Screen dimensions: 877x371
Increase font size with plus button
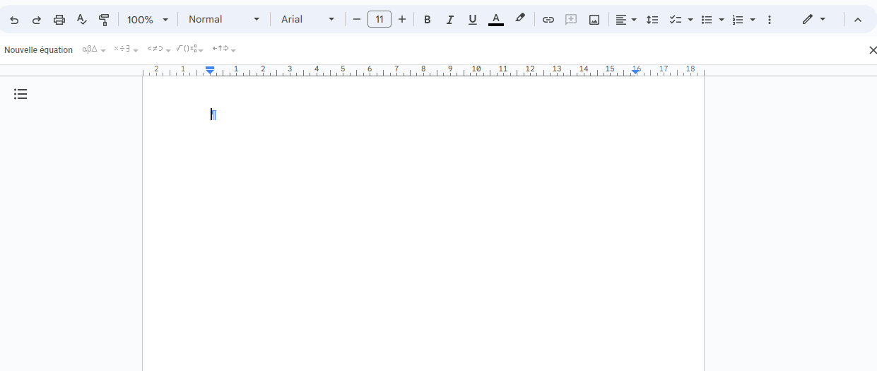[402, 20]
